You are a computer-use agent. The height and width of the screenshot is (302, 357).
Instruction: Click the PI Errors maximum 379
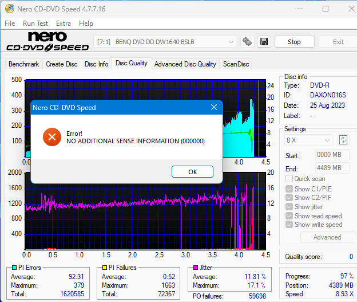click(x=79, y=285)
